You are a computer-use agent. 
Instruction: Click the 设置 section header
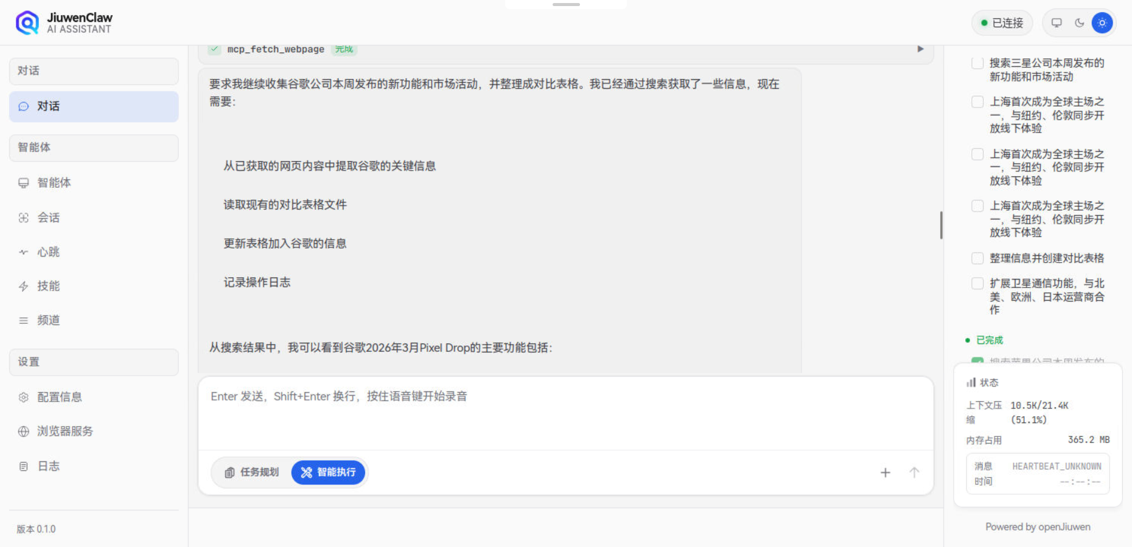coord(94,362)
